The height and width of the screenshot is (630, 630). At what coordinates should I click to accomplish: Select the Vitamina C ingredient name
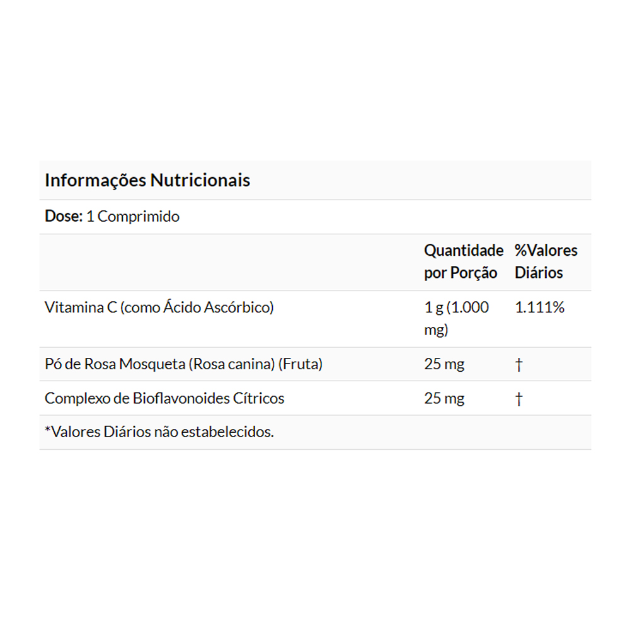click(80, 307)
